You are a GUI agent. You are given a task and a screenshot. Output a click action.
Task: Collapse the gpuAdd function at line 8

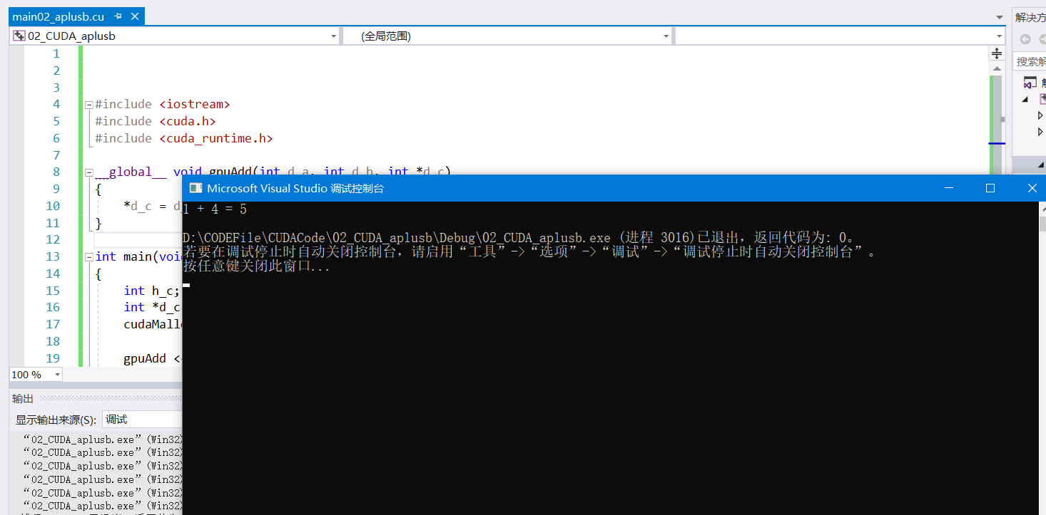(88, 172)
